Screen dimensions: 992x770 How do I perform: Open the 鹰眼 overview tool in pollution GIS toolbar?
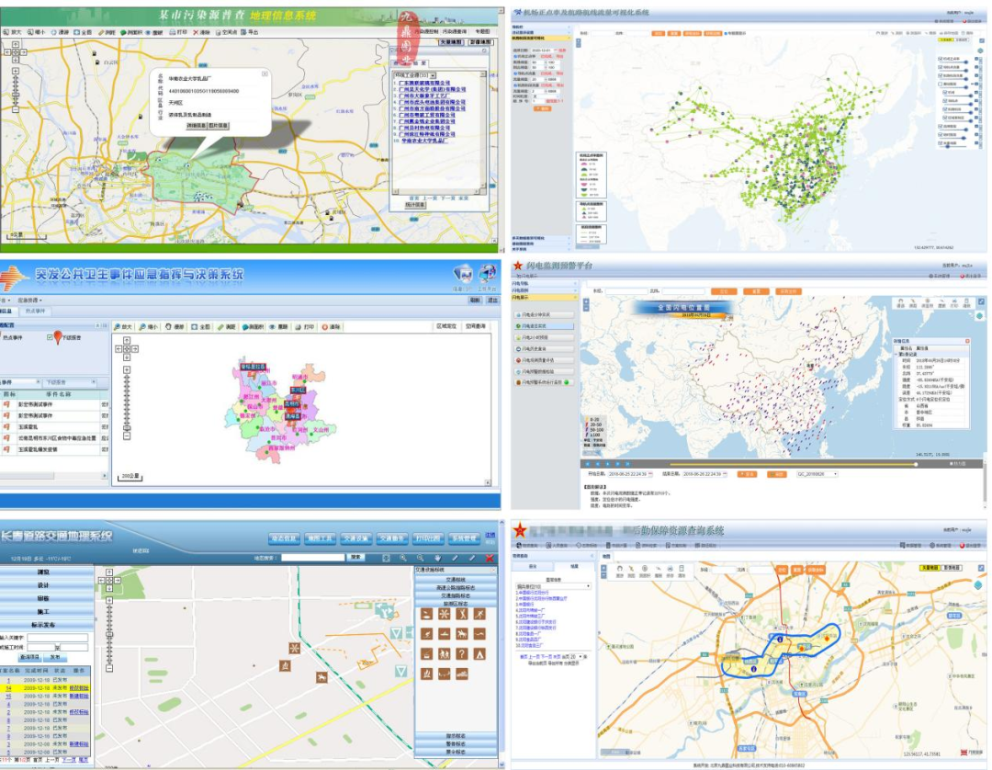154,31
